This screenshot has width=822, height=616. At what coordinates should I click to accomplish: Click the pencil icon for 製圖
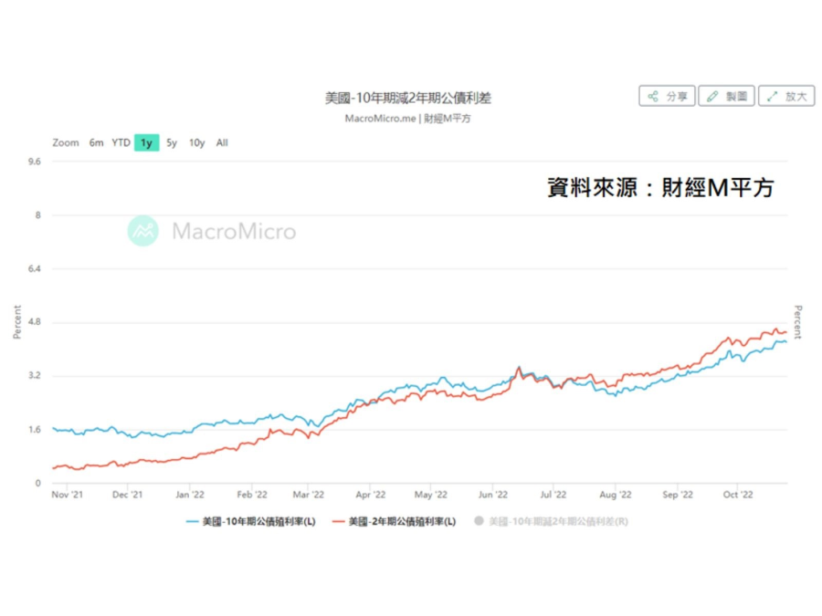pos(713,96)
